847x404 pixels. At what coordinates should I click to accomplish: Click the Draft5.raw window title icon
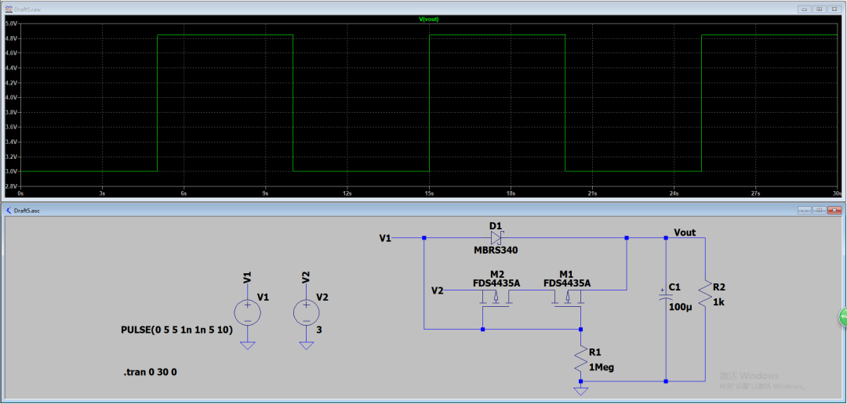[8, 9]
